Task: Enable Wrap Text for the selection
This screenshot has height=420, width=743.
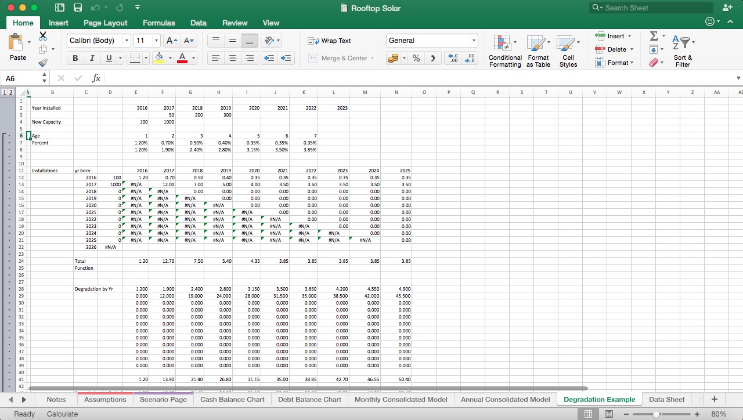Action: [331, 41]
